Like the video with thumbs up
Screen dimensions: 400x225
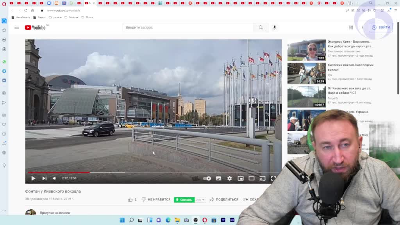coord(130,200)
